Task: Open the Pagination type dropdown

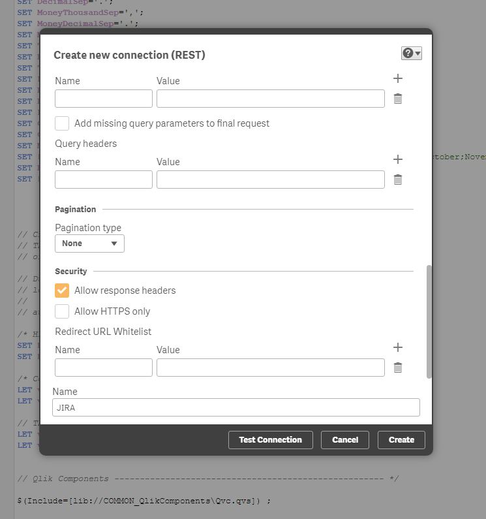Action: point(89,244)
